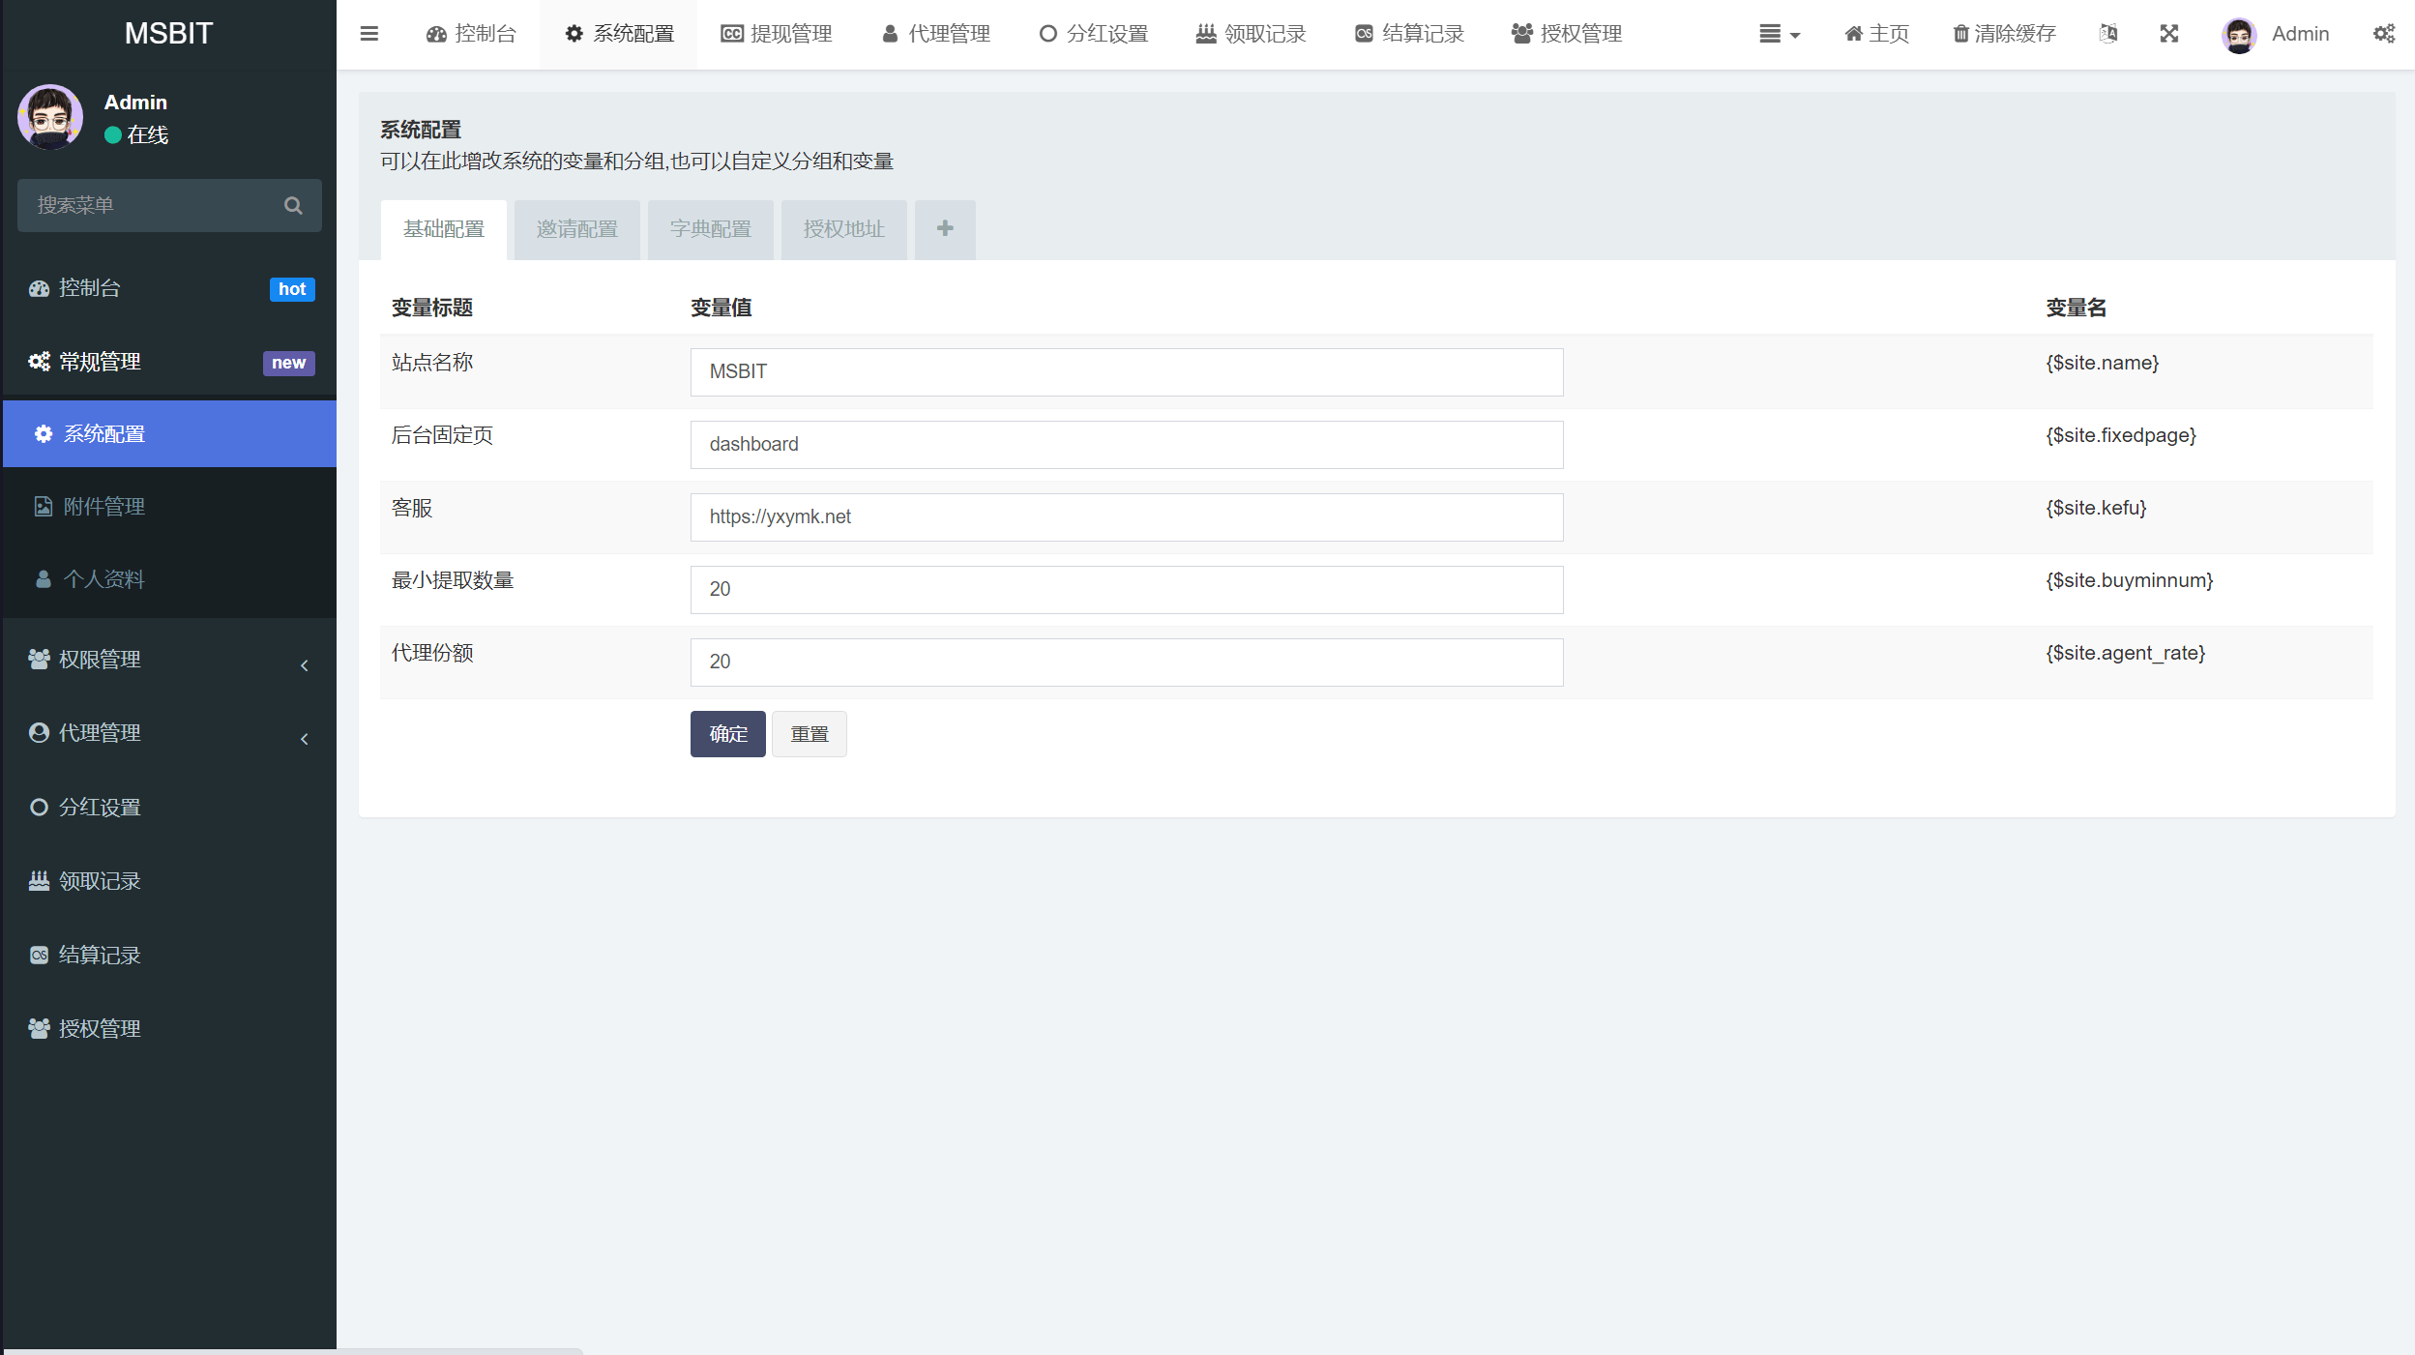Click the 确定 submit button
This screenshot has width=2415, height=1355.
click(727, 734)
